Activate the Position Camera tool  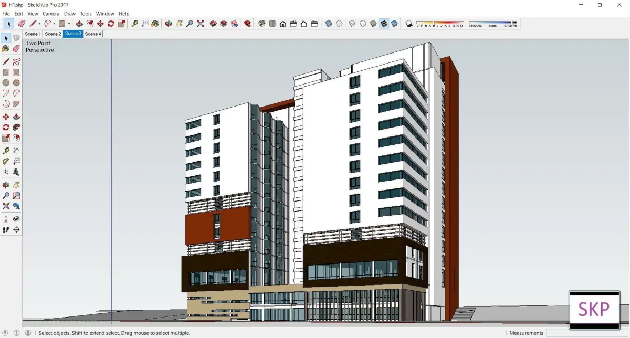6,219
